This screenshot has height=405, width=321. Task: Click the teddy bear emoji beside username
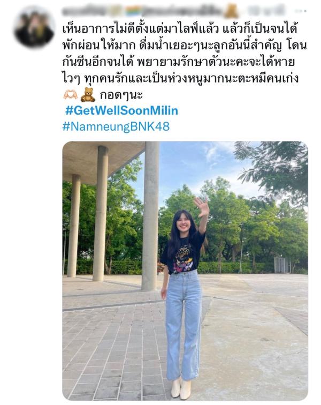pyautogui.click(x=231, y=11)
